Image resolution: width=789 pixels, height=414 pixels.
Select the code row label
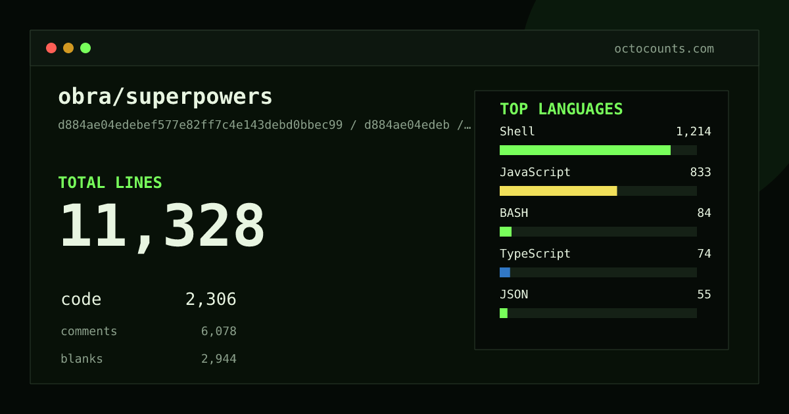[x=81, y=300]
